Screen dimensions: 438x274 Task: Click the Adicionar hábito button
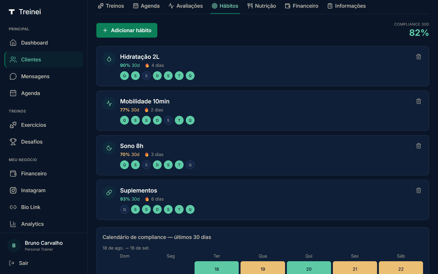[127, 30]
